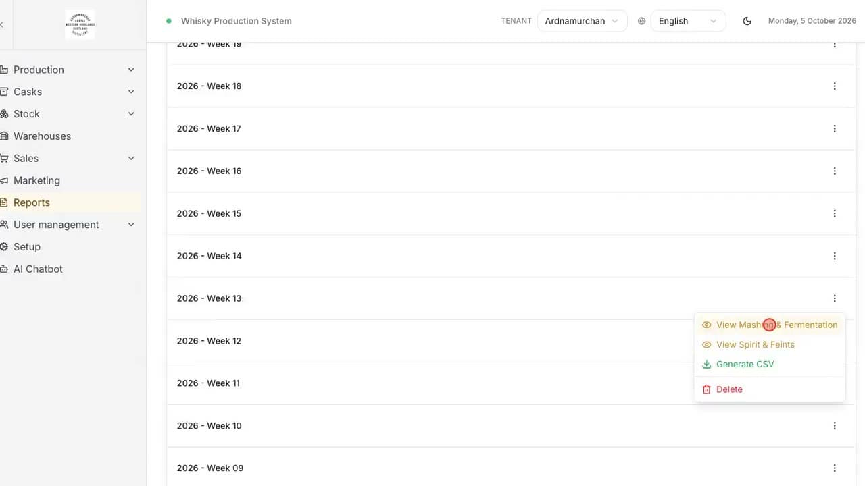Image resolution: width=865 pixels, height=486 pixels.
Task: Open the Production sidebar icon
Action: point(3,70)
